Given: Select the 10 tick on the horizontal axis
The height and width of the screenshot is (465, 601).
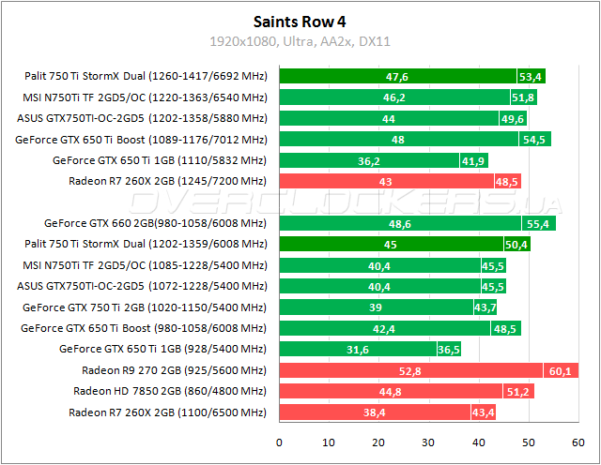Looking at the screenshot, I should pos(329,442).
